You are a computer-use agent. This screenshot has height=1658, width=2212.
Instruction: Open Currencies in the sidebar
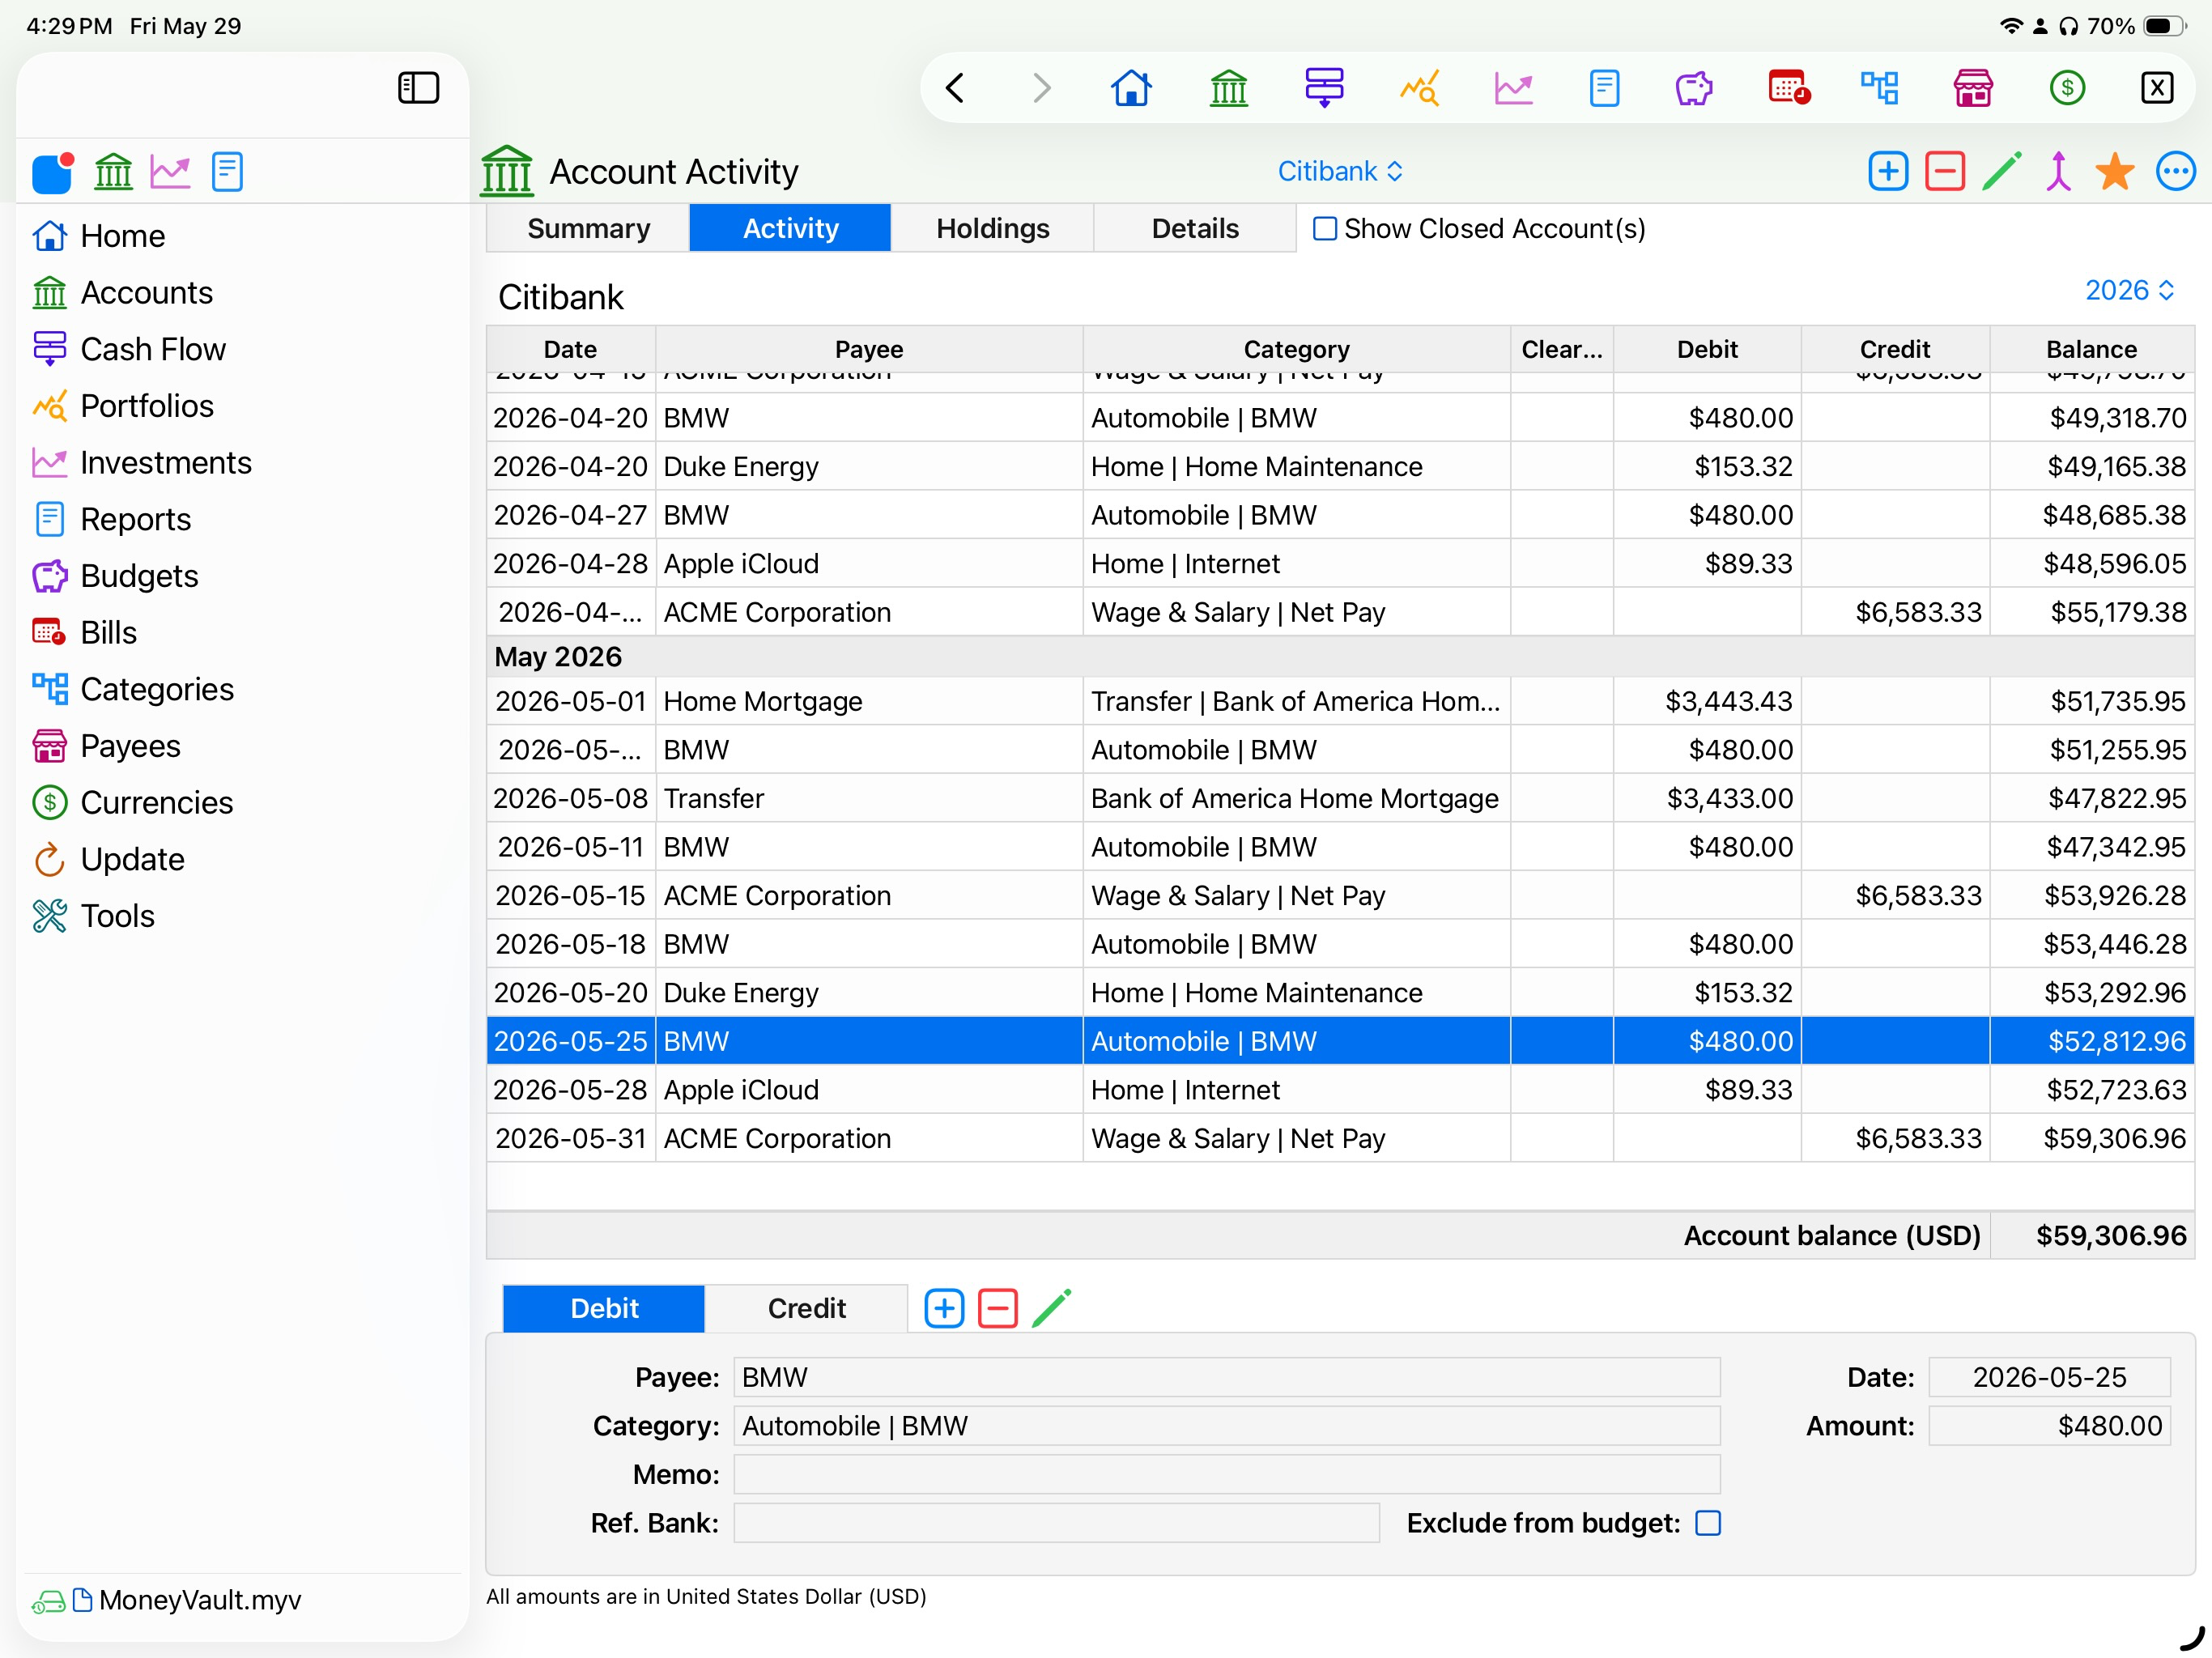click(x=132, y=803)
